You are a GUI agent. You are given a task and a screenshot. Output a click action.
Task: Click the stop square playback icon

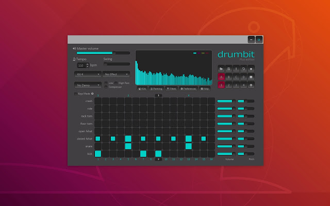(251, 77)
